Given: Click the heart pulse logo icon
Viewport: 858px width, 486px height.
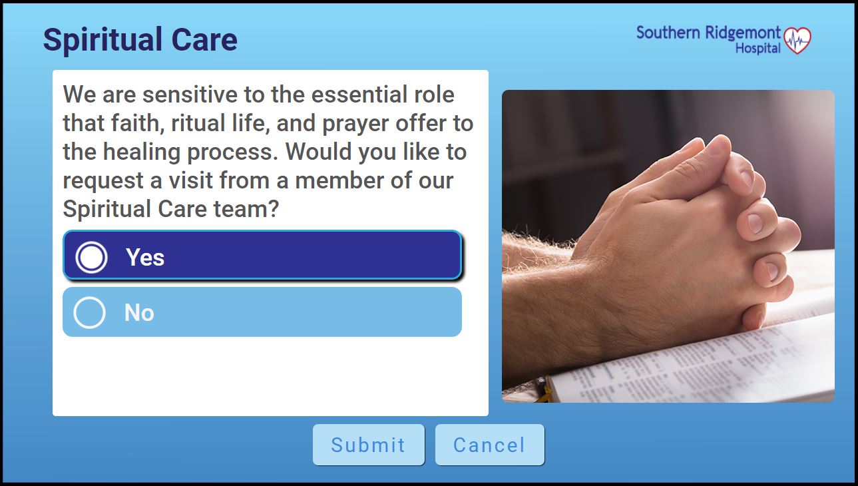Looking at the screenshot, I should tap(797, 41).
